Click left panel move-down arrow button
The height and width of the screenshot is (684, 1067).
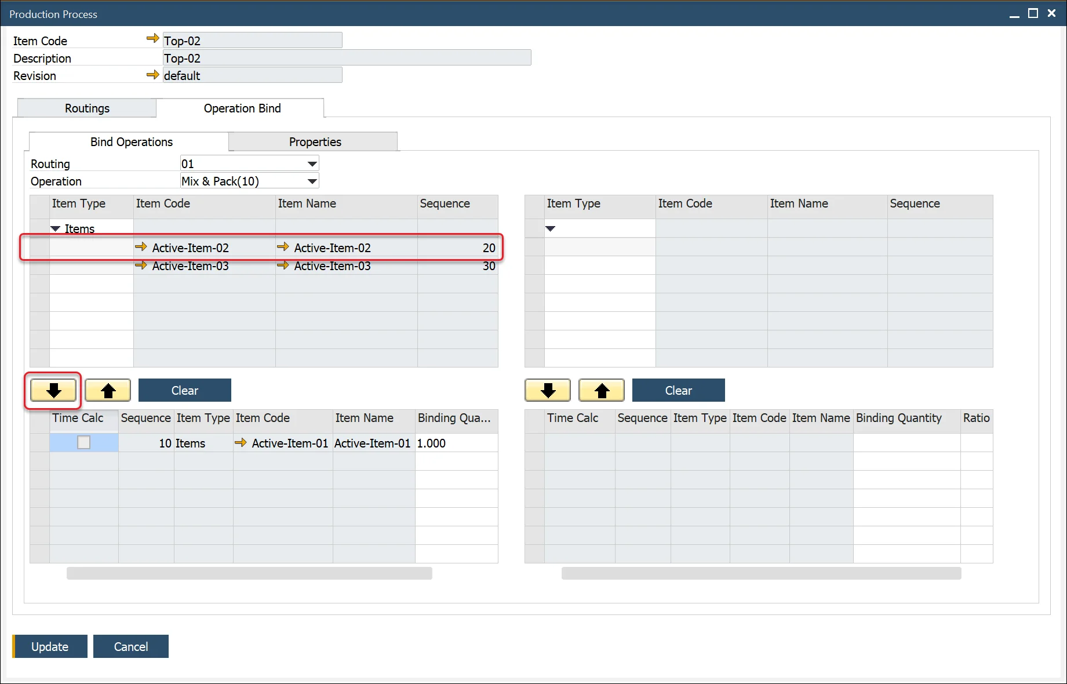coord(53,391)
